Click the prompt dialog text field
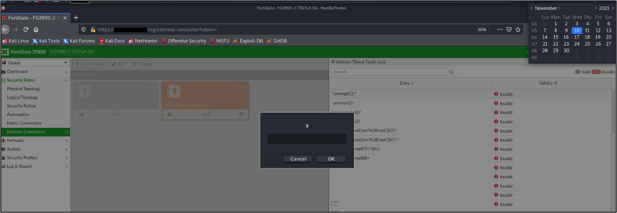 (307, 139)
